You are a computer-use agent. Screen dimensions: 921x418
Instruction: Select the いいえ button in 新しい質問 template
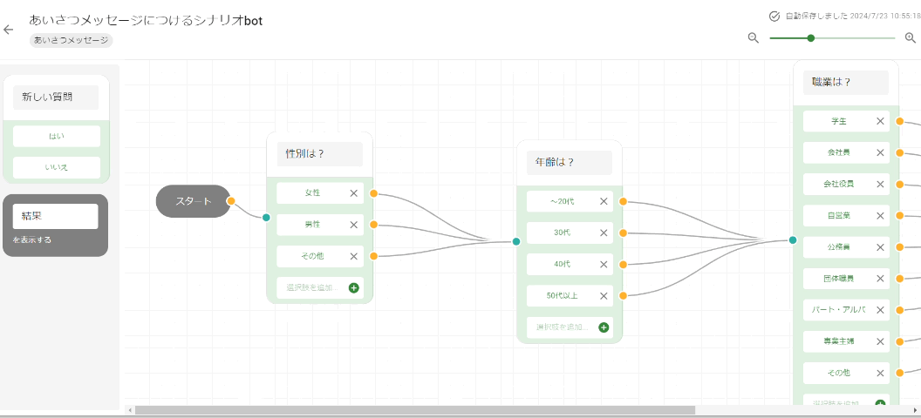(56, 167)
